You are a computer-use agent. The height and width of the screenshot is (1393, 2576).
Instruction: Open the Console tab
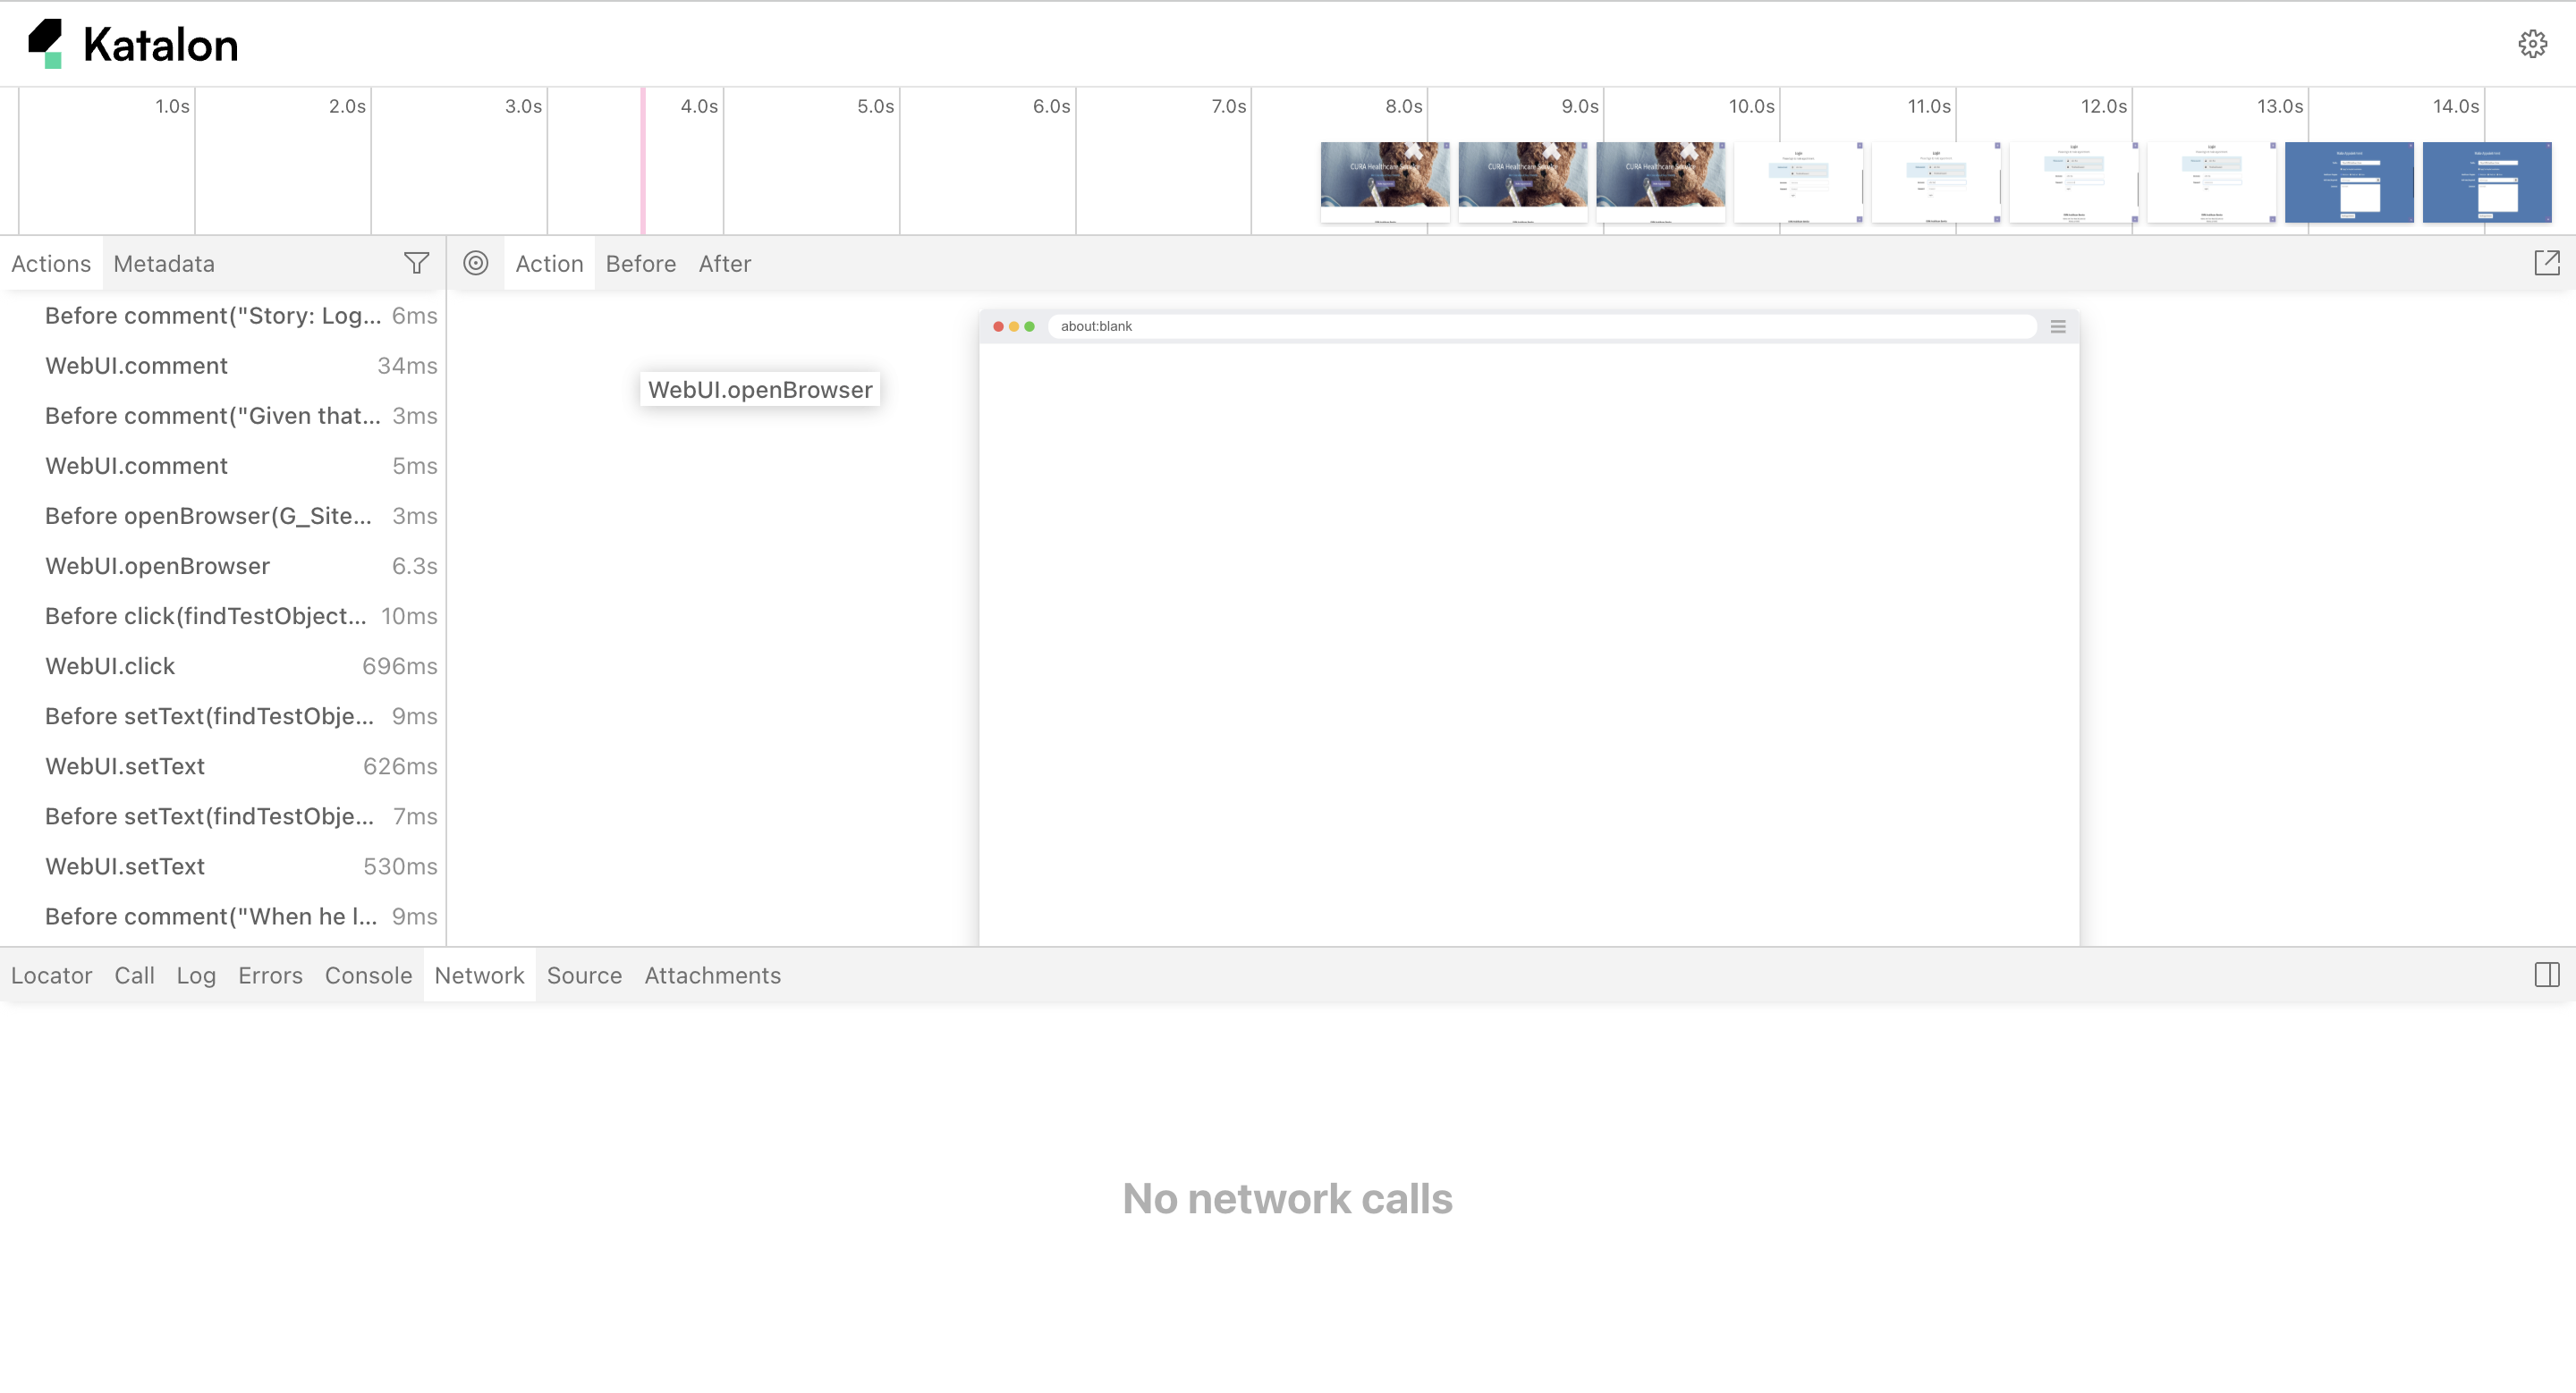[368, 975]
